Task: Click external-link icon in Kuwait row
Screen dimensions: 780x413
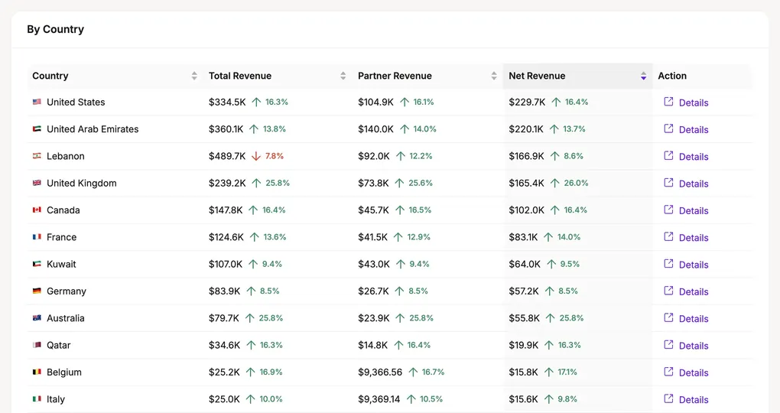Action: [668, 263]
